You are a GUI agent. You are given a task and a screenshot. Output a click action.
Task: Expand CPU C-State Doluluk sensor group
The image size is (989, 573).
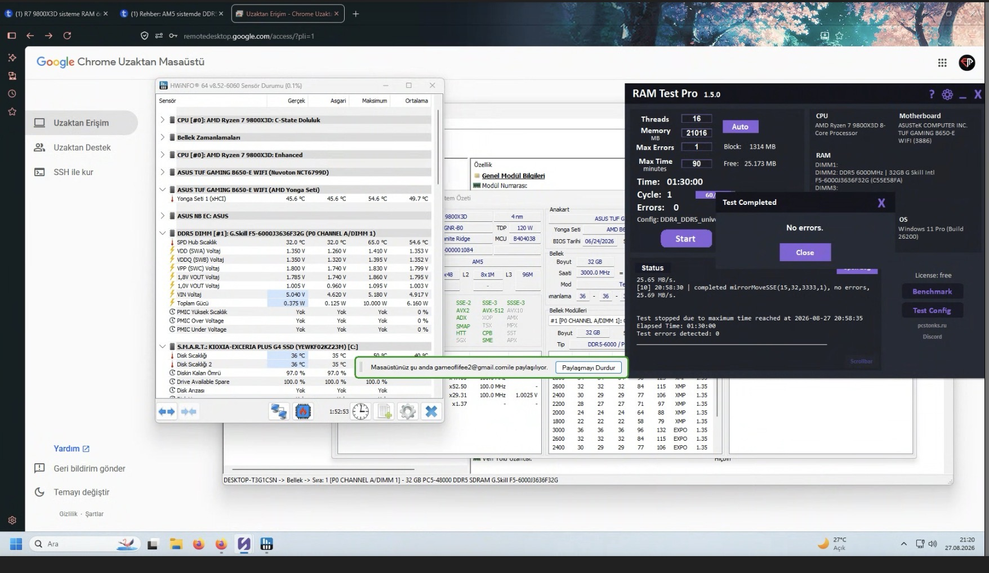pos(162,120)
